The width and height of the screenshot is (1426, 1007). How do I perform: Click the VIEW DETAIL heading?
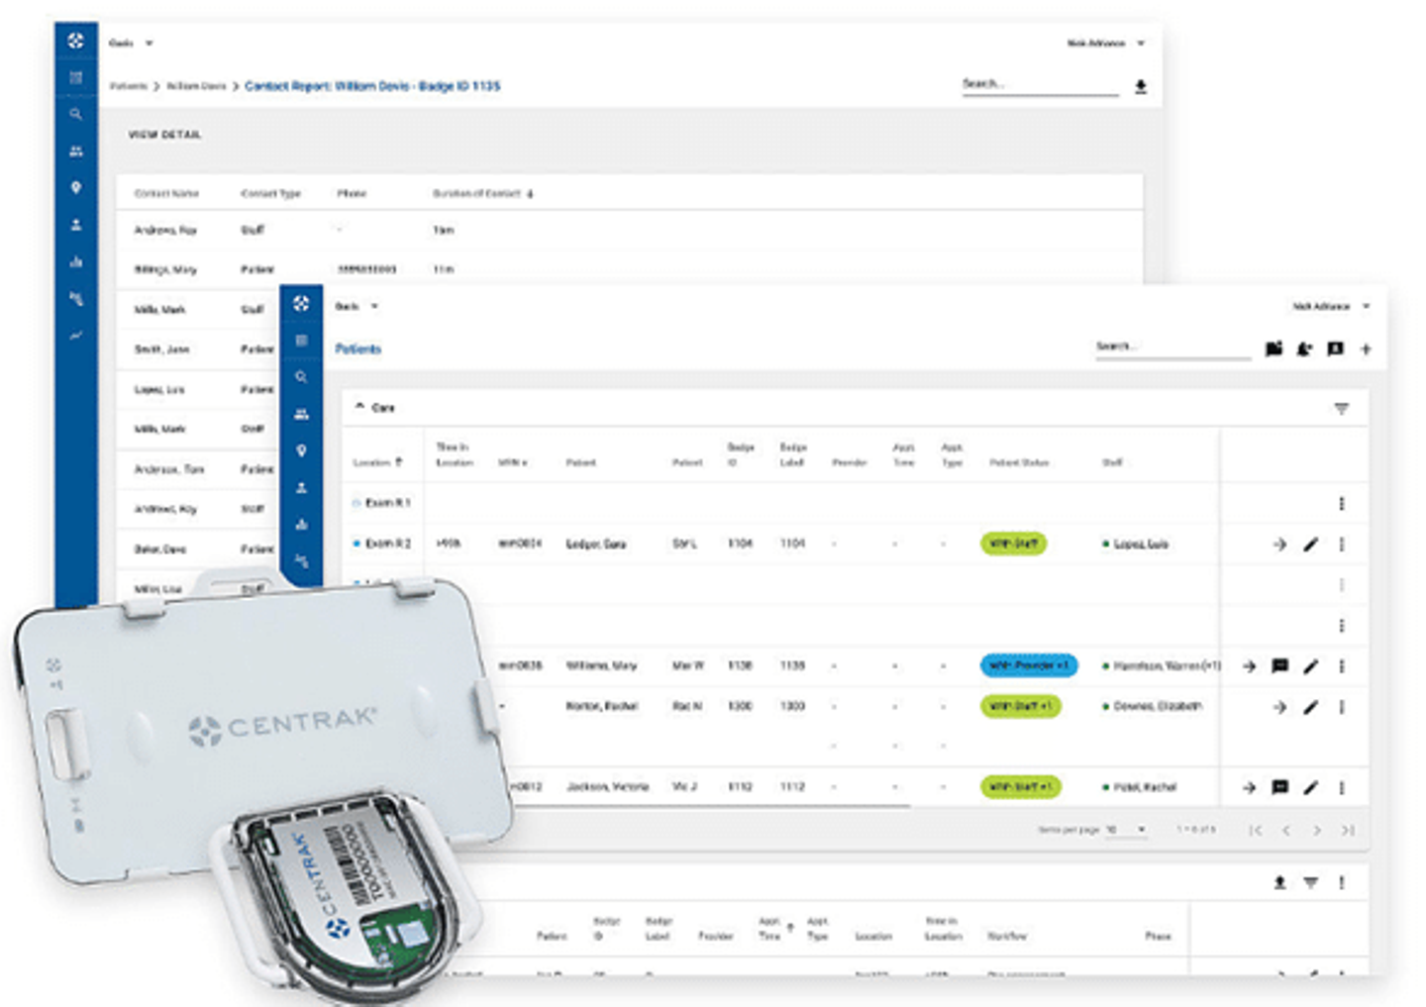(x=164, y=135)
